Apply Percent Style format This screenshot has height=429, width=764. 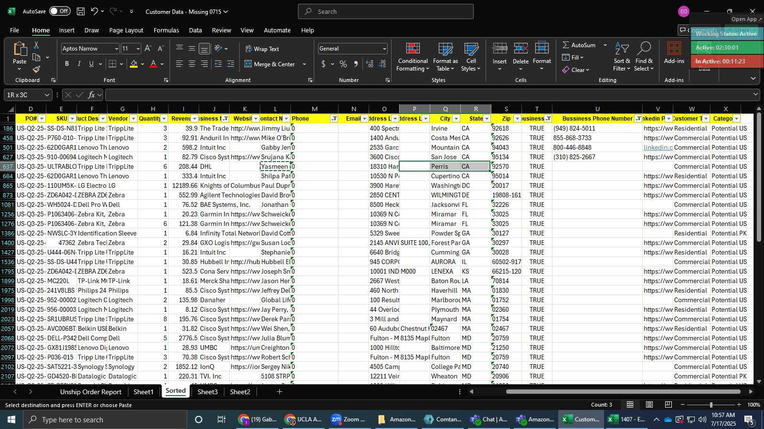click(343, 64)
